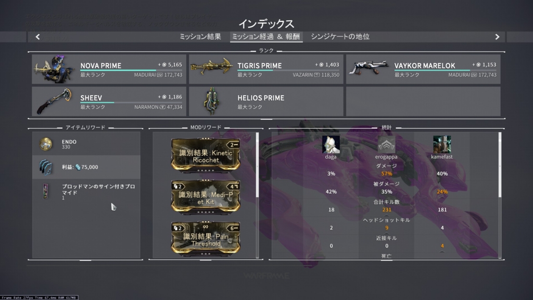Click the MOD rewards list scrollbar
The width and height of the screenshot is (533, 300).
[x=257, y=165]
